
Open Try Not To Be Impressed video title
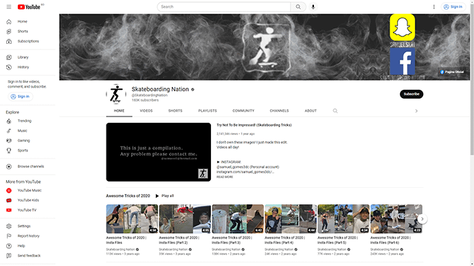[254, 125]
